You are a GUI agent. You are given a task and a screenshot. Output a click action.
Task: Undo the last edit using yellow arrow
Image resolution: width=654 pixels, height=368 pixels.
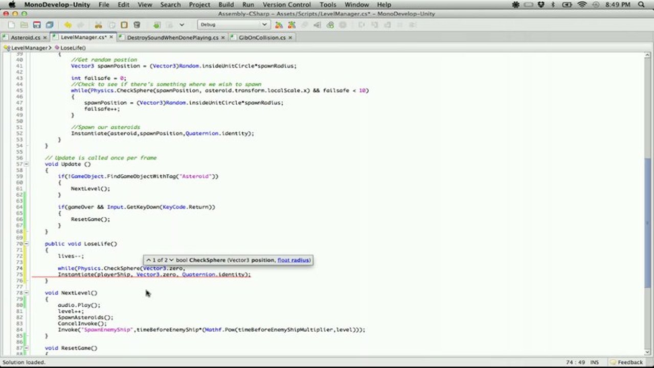pyautogui.click(x=67, y=25)
